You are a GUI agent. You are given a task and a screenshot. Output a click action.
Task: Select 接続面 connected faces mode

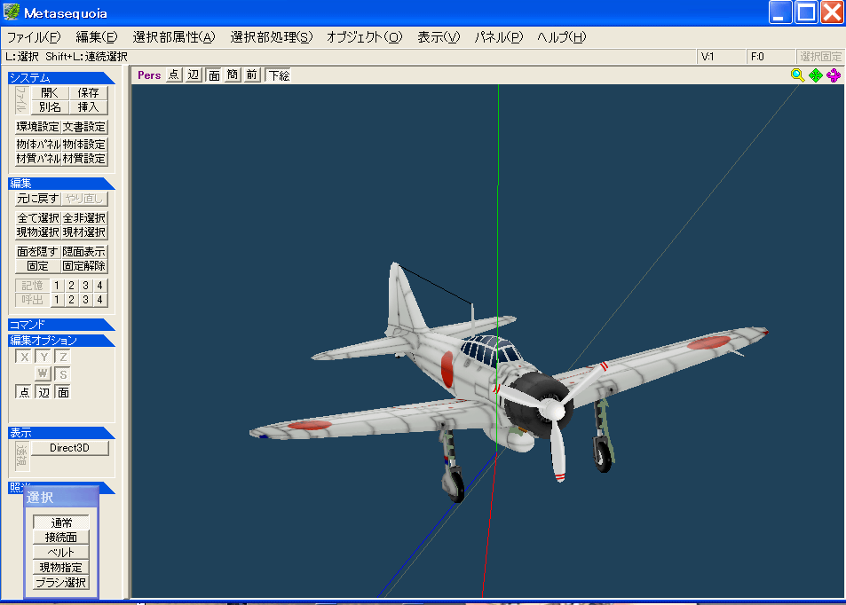point(61,538)
